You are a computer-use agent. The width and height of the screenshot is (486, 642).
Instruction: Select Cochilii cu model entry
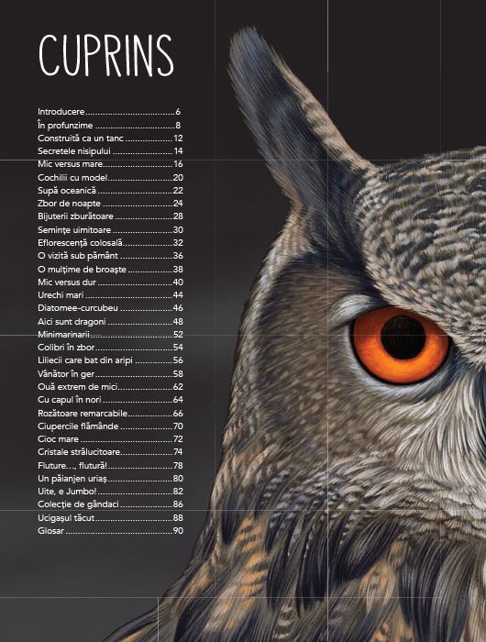pyautogui.click(x=110, y=178)
